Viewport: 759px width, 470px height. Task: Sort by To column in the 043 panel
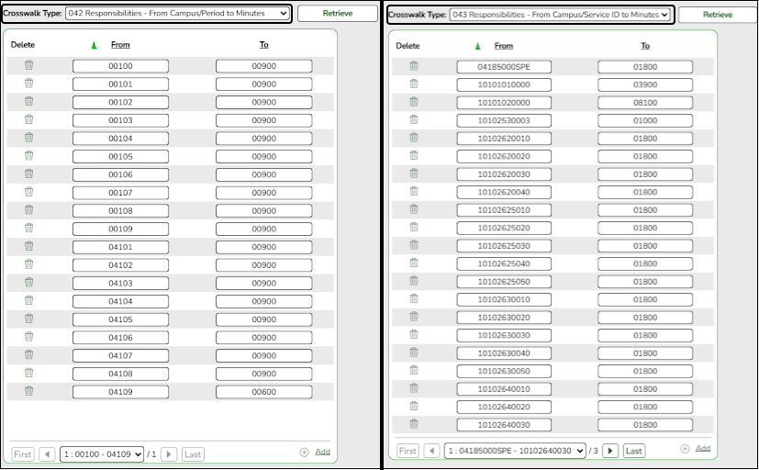[645, 46]
